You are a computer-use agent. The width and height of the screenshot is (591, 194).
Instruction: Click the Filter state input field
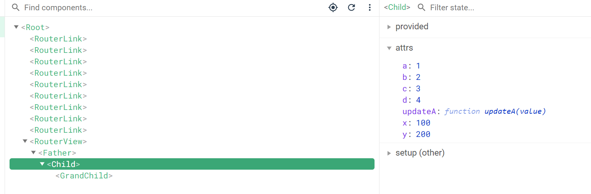pyautogui.click(x=496, y=8)
